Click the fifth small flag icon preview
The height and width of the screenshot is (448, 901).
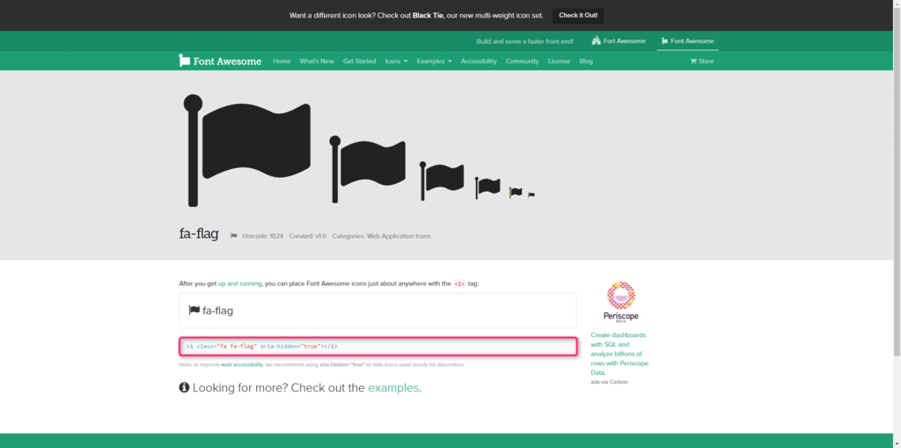(x=516, y=192)
